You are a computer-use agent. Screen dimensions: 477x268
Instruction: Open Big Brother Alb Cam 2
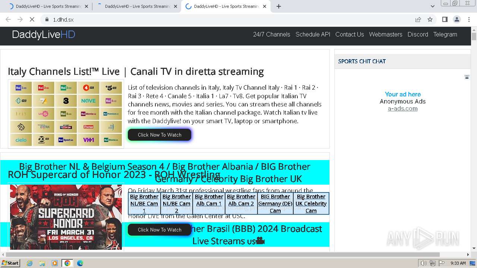[x=241, y=200]
